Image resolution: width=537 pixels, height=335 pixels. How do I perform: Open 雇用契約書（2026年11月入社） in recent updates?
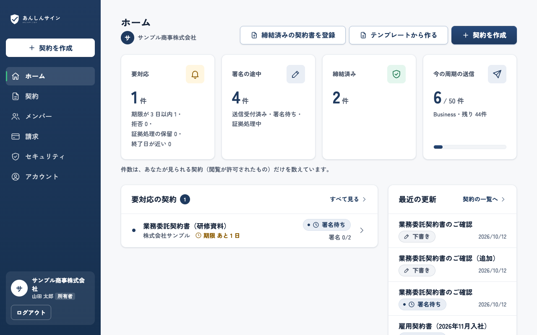tap(443, 326)
